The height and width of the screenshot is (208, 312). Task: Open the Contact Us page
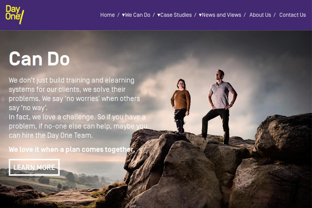coord(292,15)
